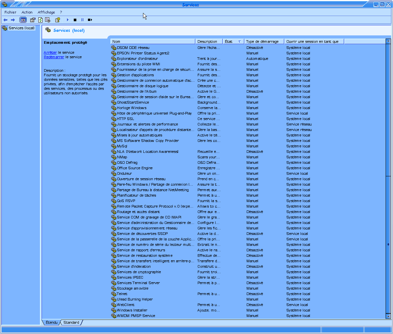Click the Export list toolbar icon

point(48,20)
